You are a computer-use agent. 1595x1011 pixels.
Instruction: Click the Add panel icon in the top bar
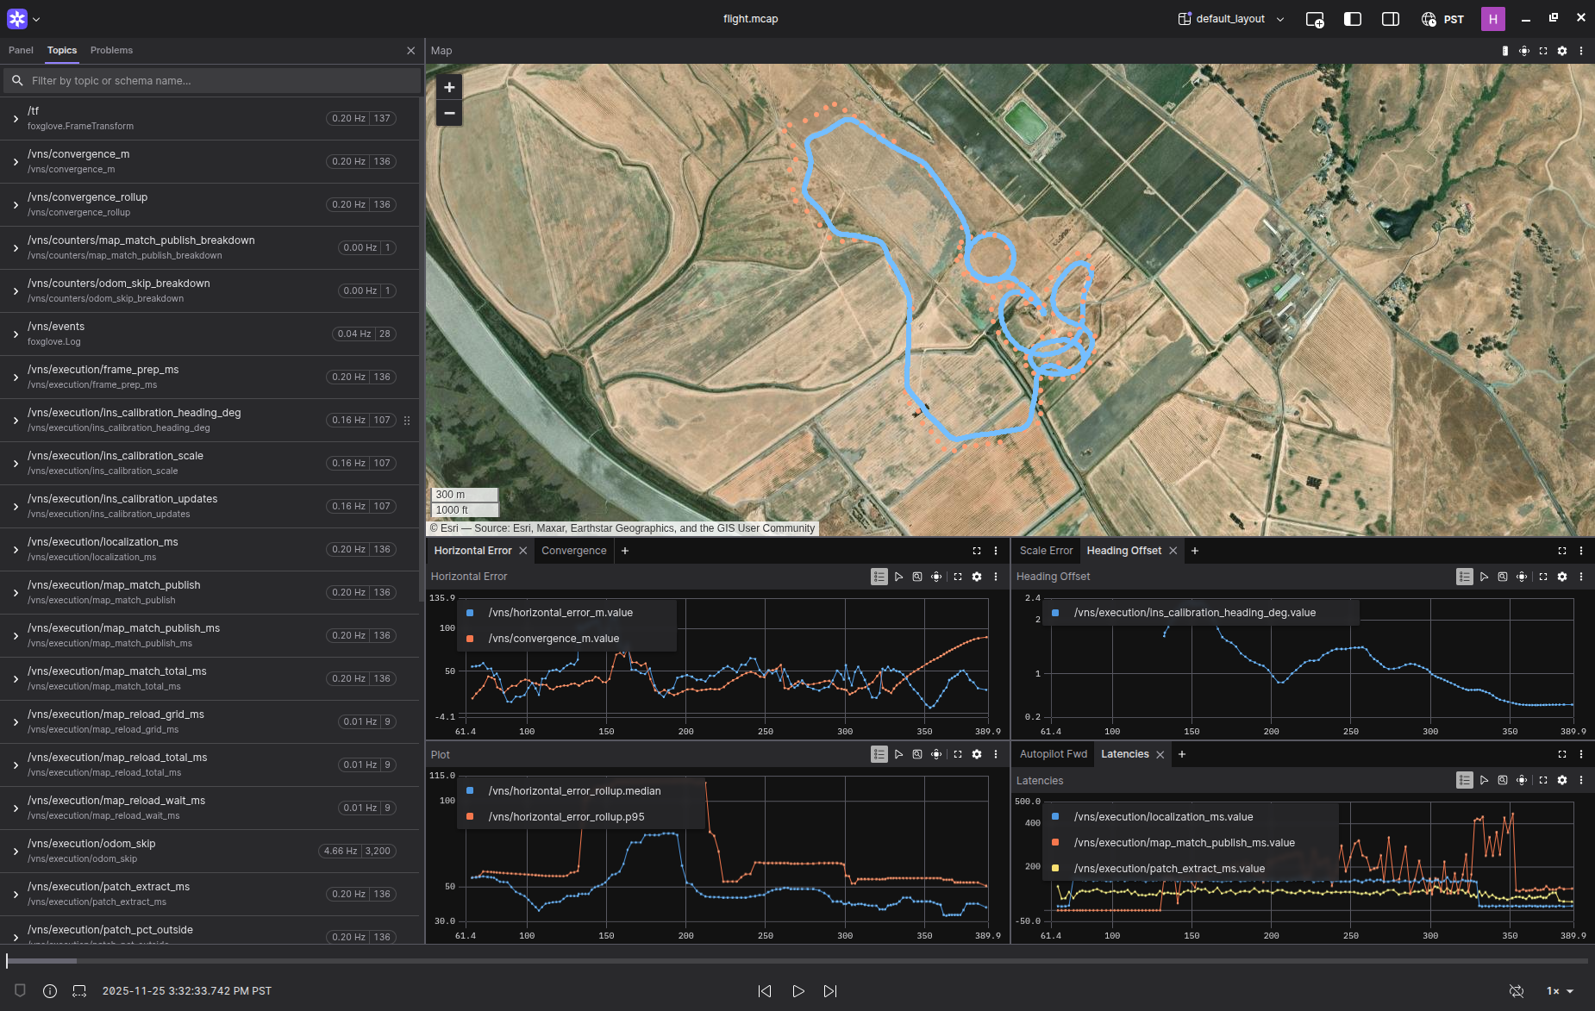pos(1314,19)
